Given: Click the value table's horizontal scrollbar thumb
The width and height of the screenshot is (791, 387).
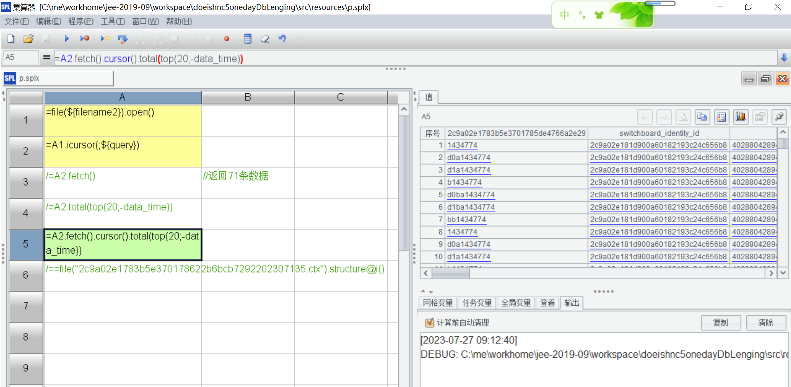Looking at the screenshot, I should pyautogui.click(x=450, y=273).
